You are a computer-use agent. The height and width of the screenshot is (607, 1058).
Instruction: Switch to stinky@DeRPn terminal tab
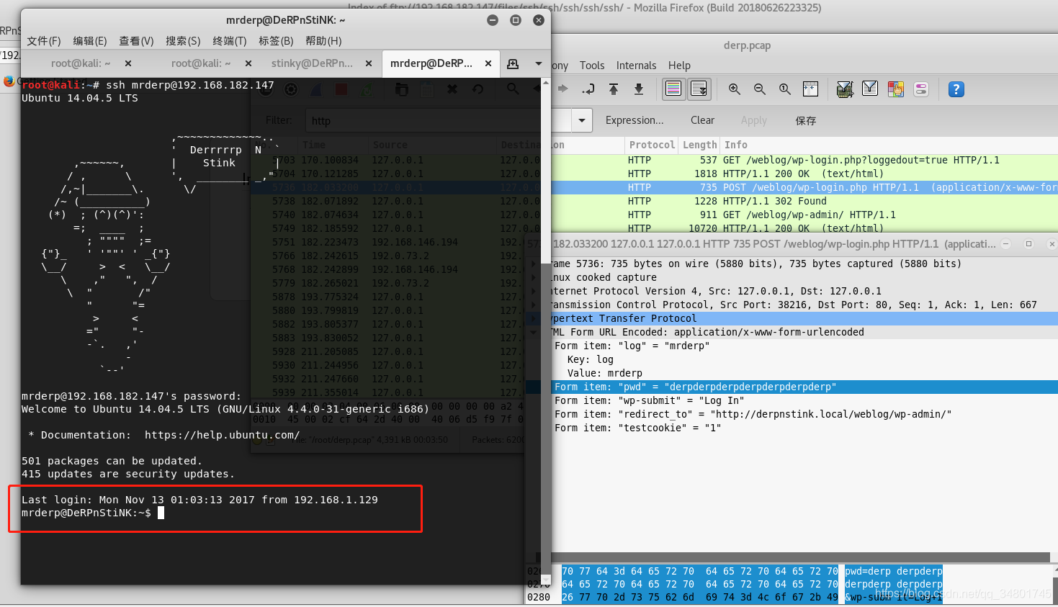(312, 63)
